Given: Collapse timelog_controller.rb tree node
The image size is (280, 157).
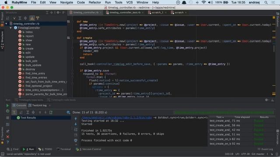Looking at the screenshot, I should [x=7, y=24].
